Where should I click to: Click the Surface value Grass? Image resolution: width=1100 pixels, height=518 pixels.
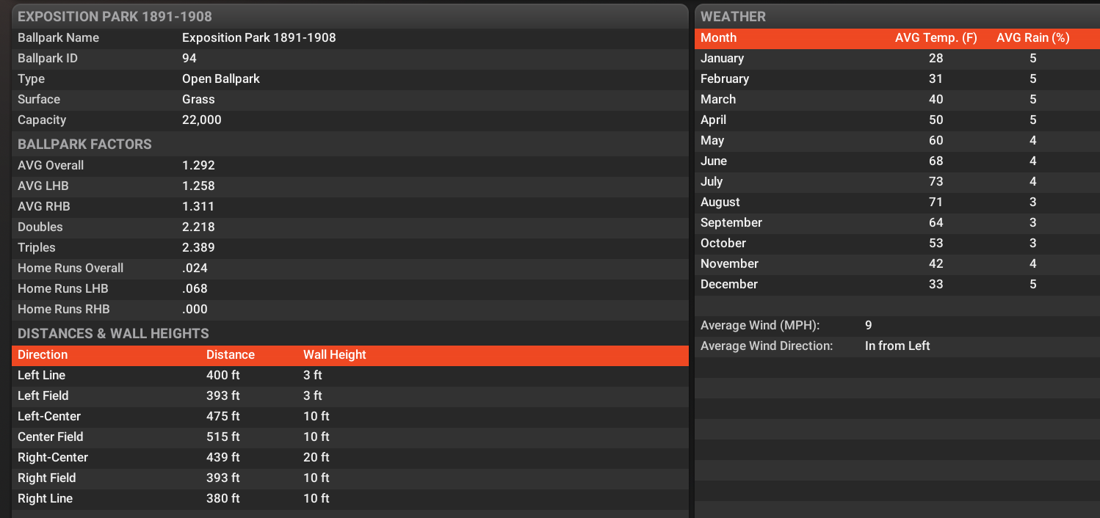pos(198,100)
